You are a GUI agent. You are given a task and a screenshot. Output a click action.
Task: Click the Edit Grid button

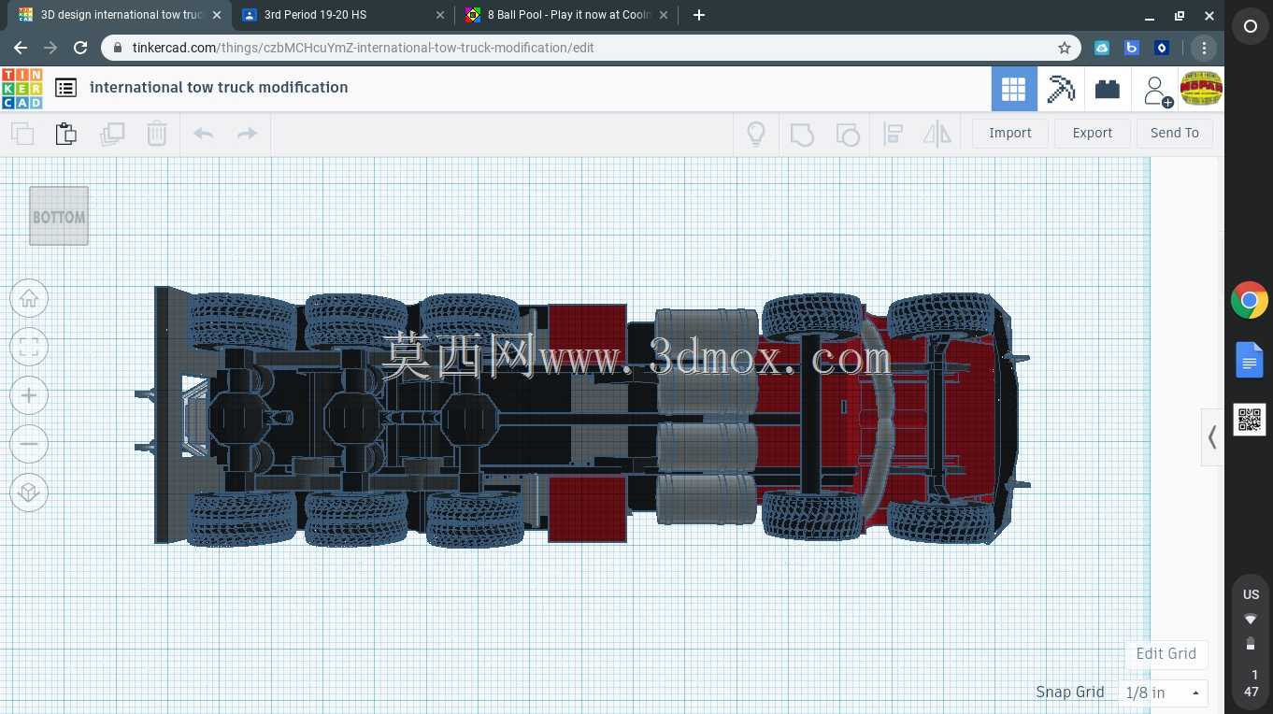pos(1166,653)
